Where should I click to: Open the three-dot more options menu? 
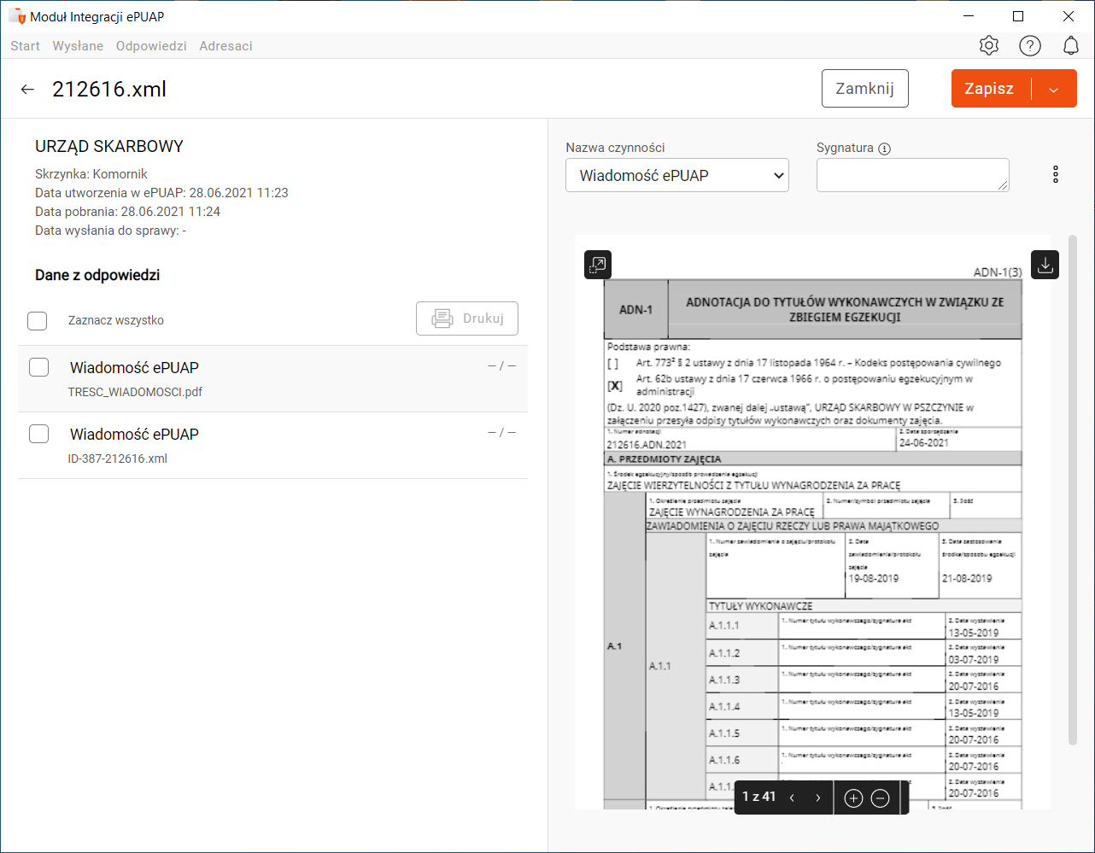[1056, 175]
